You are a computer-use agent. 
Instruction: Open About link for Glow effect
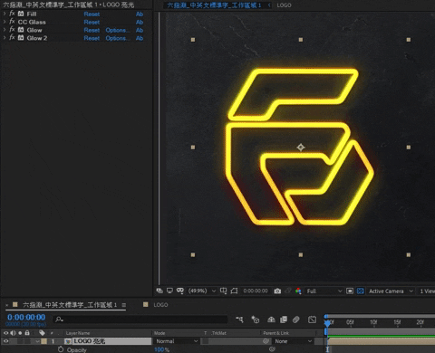coord(140,30)
